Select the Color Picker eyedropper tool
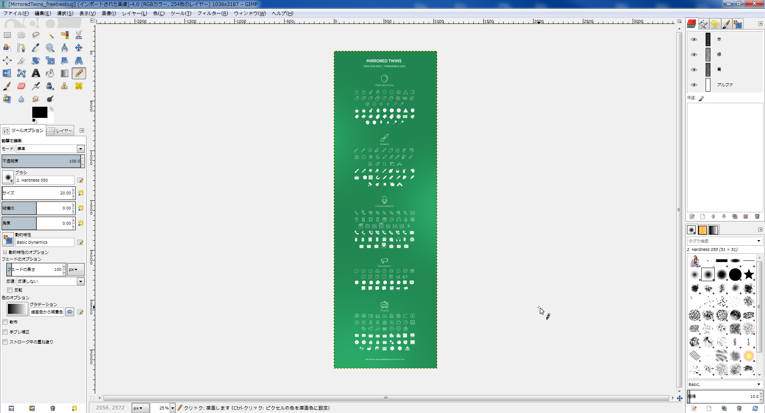Image resolution: width=765 pixels, height=413 pixels. (x=36, y=48)
